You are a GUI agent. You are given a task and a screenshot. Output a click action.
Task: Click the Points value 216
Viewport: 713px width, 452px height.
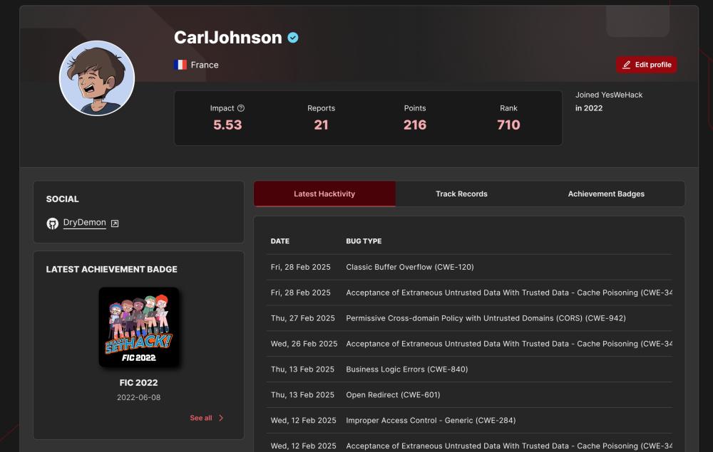pyautogui.click(x=415, y=125)
